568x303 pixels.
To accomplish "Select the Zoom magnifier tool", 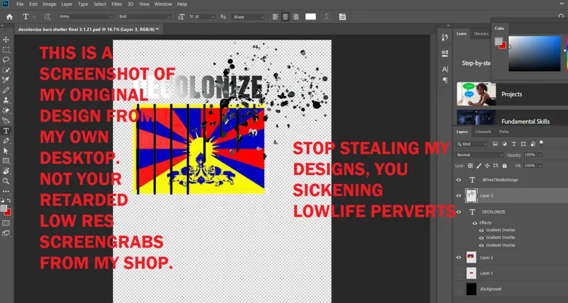I will coord(6,181).
